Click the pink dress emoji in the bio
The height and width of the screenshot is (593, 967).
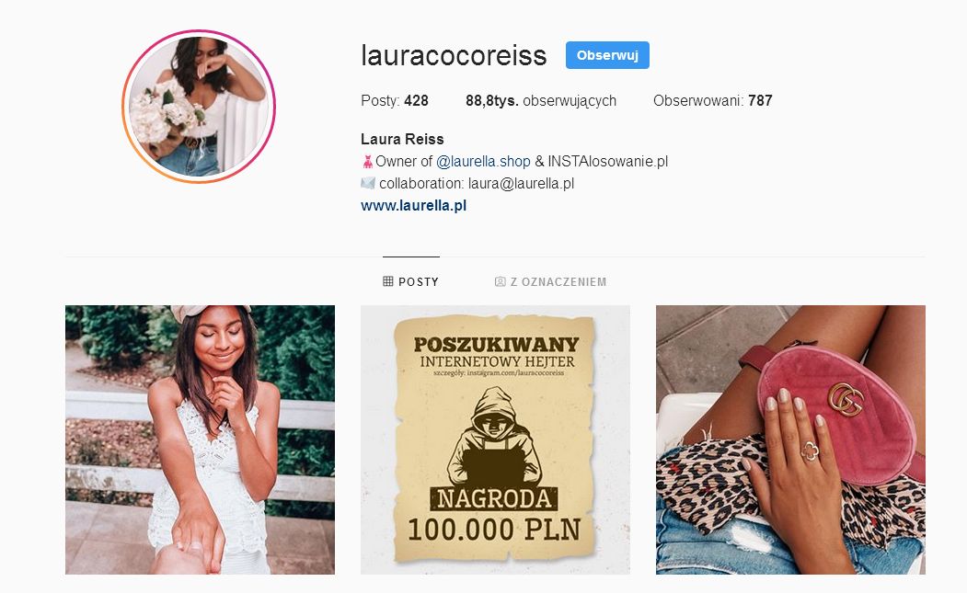367,162
